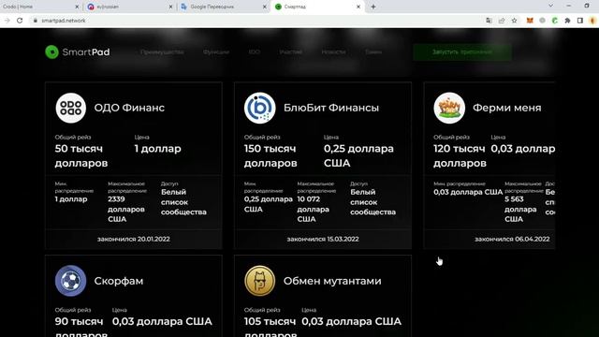This screenshot has width=599, height=337.
Task: Close the Crodo | Home tab
Action: (77, 7)
